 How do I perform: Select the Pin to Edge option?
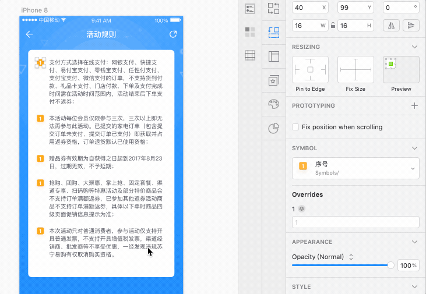pos(310,70)
